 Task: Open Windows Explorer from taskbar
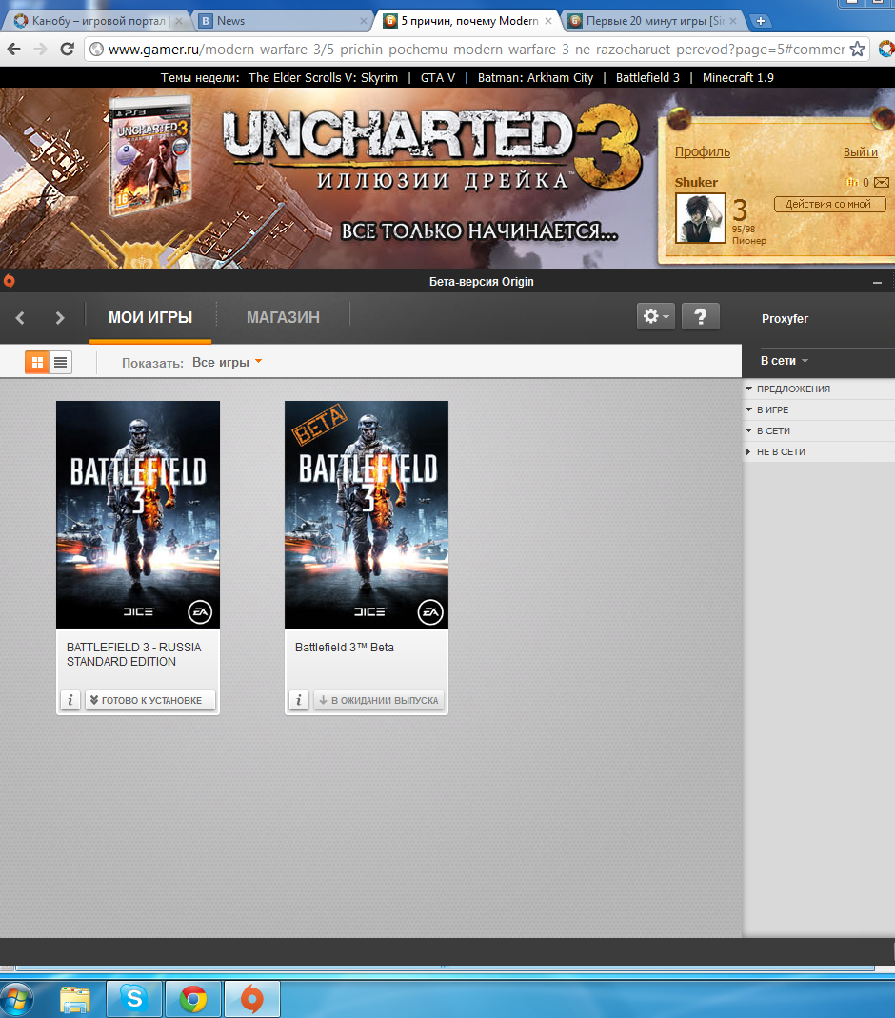75,1000
